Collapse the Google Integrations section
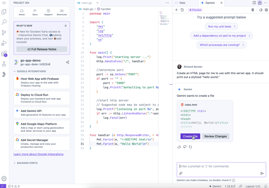The width and height of the screenshot is (269, 188). (15, 71)
